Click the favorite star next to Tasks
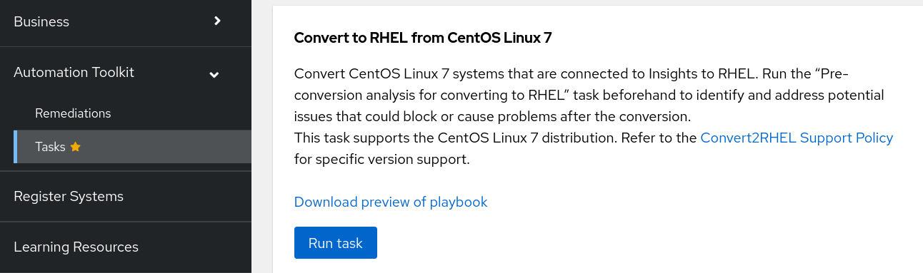Screen dimensions: 923x273 (76, 147)
